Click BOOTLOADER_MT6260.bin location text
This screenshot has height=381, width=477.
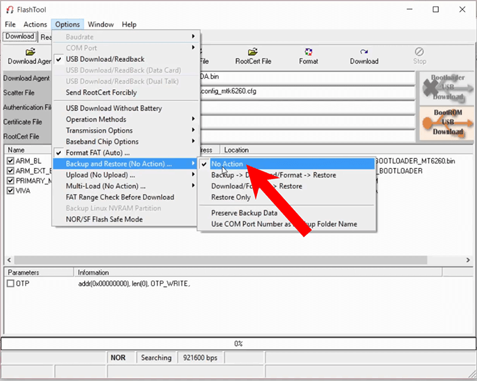coord(416,161)
